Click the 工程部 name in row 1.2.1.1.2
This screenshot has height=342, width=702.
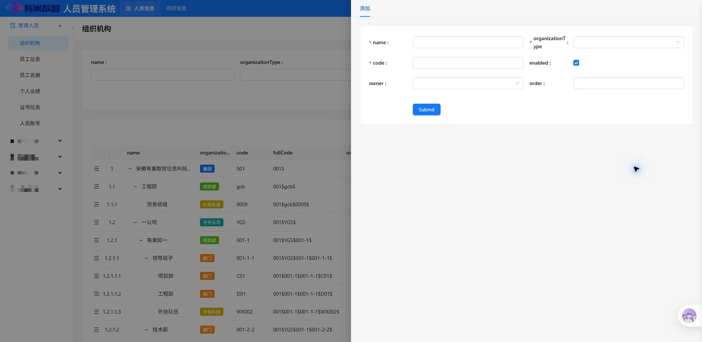click(166, 294)
